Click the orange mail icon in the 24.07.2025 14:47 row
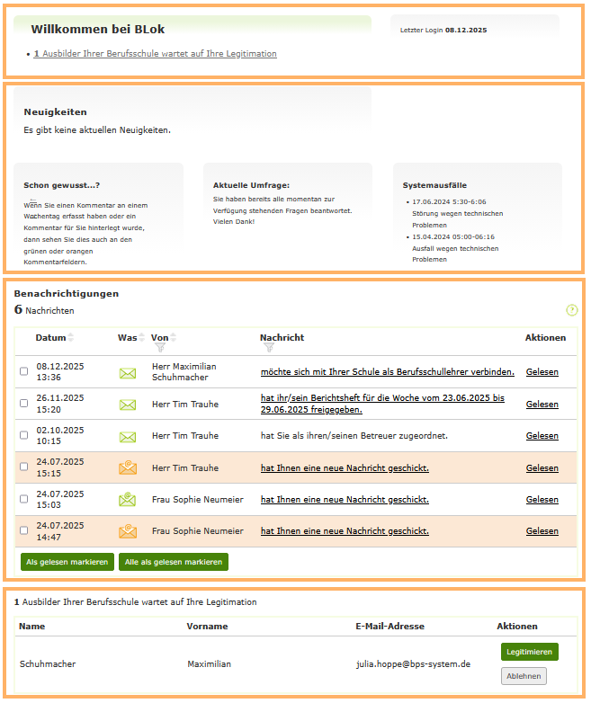The image size is (591, 703). point(128,531)
